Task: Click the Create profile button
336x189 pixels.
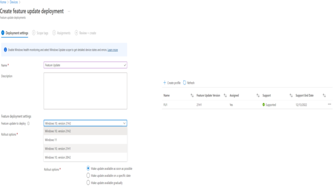Action: [172, 83]
